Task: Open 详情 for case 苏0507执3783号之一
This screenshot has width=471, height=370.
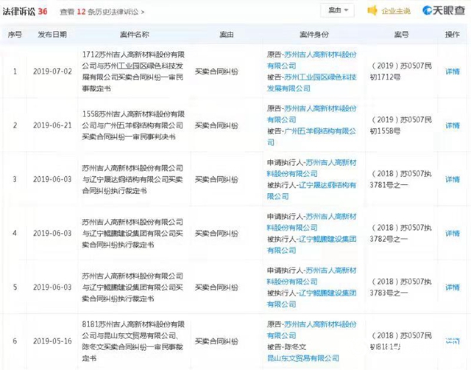Action: [x=453, y=287]
